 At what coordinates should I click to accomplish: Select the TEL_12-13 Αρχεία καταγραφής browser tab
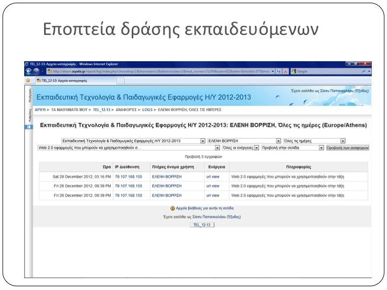(75, 81)
